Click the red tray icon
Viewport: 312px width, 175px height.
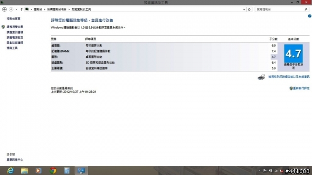(281, 171)
